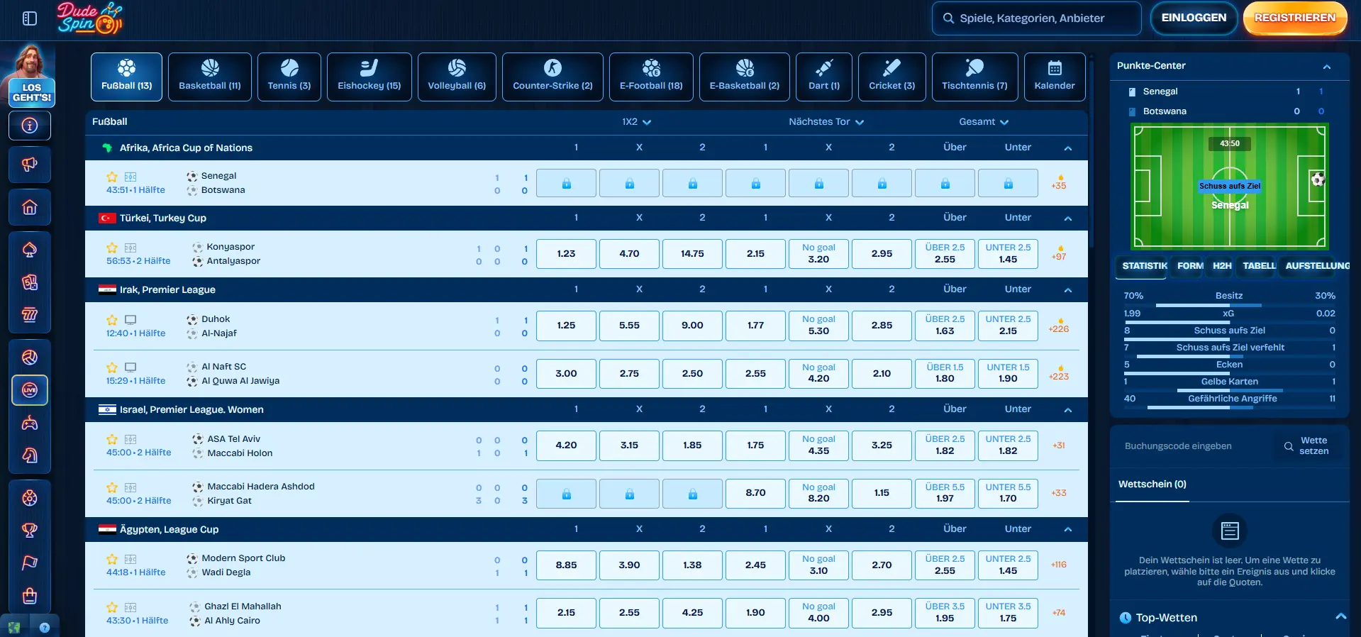
Task: Open live stream icon for Al Naft SC
Action: click(x=130, y=367)
